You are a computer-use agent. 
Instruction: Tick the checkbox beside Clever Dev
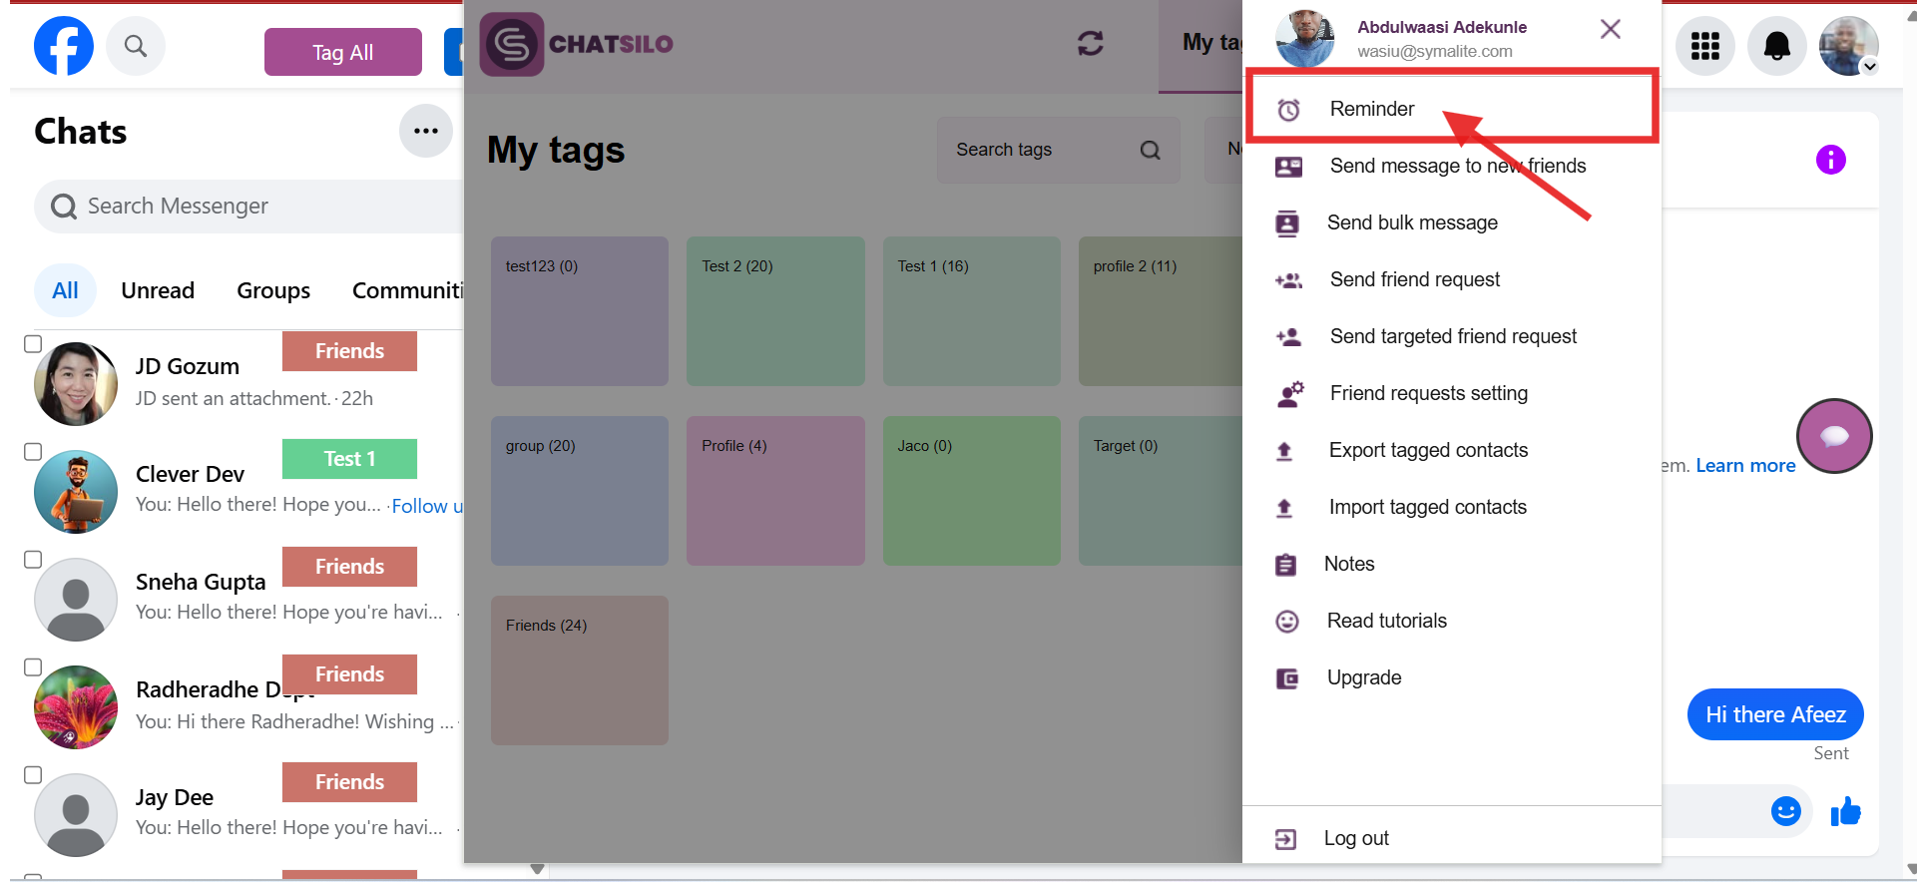(33, 452)
